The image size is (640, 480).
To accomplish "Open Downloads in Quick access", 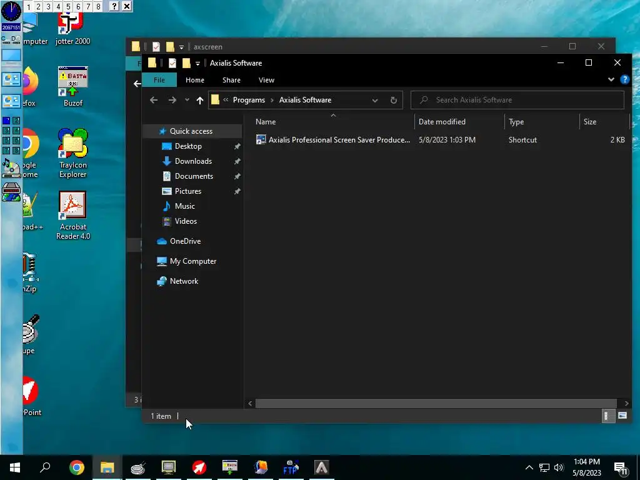I will (x=192, y=161).
